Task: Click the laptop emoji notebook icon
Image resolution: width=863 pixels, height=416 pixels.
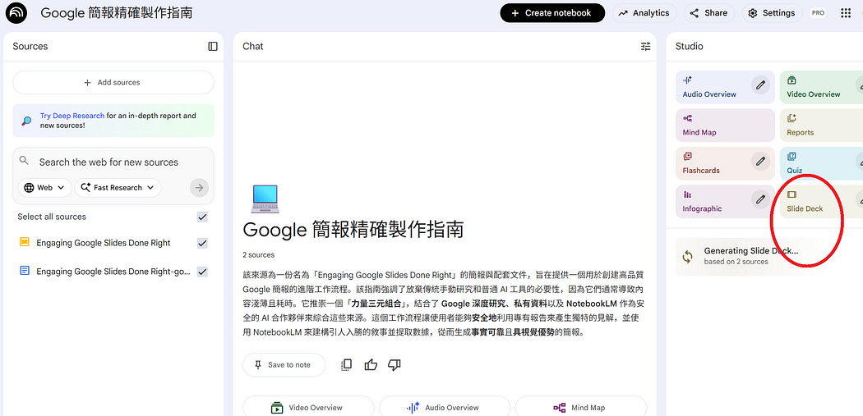Action: [265, 199]
